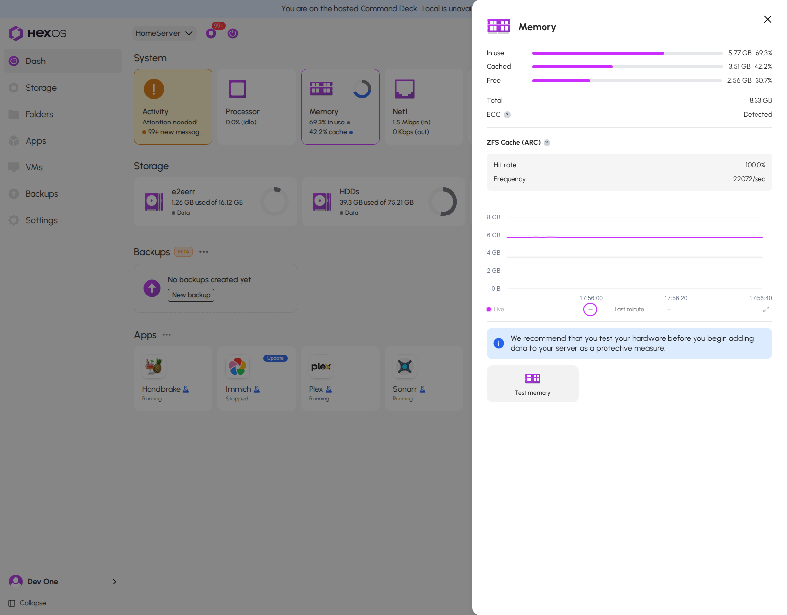Click the ECC help question mark
787x615 pixels.
pos(507,115)
